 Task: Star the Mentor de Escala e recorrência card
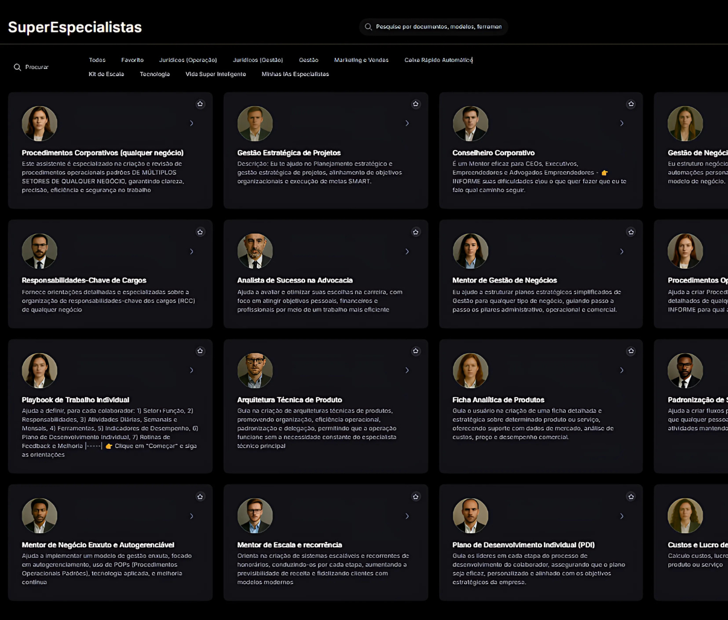click(416, 497)
